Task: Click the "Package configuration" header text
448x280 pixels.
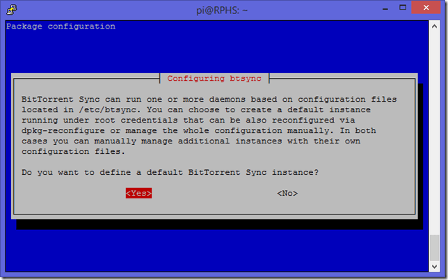Action: point(61,26)
